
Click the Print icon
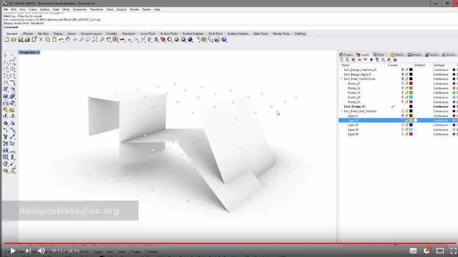point(27,39)
